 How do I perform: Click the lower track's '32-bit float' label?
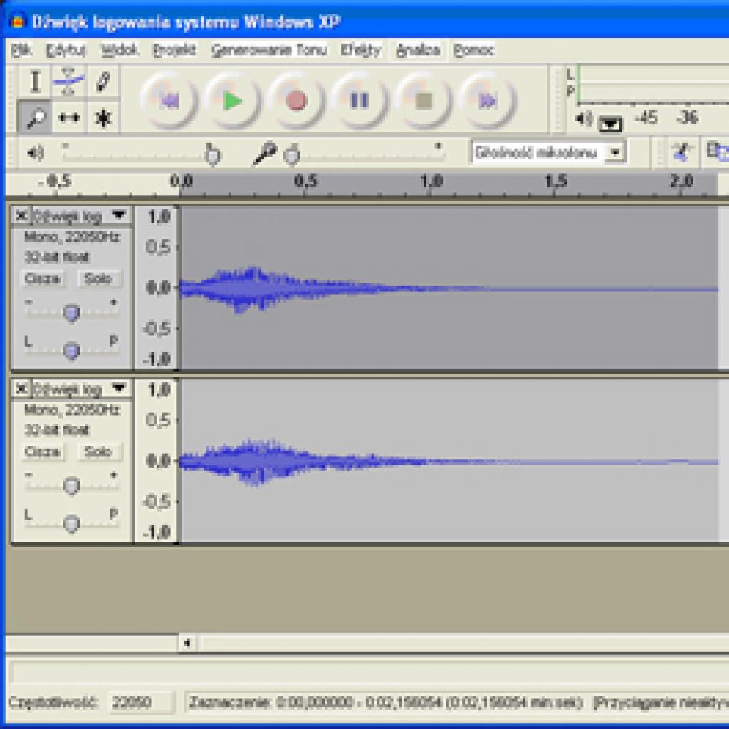[57, 430]
